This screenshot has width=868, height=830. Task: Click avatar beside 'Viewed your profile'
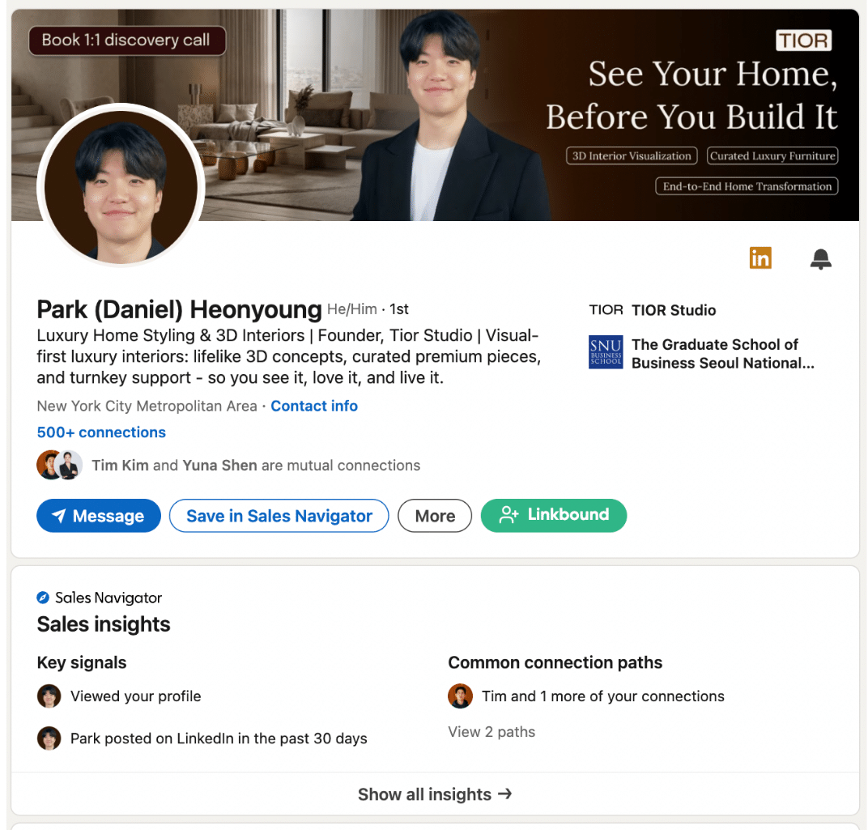click(49, 696)
